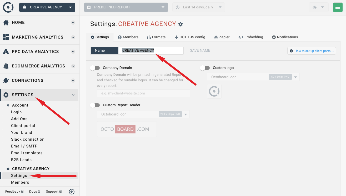The image size is (346, 196).
Task: Click the Connections plug icon
Action: tap(6, 80)
